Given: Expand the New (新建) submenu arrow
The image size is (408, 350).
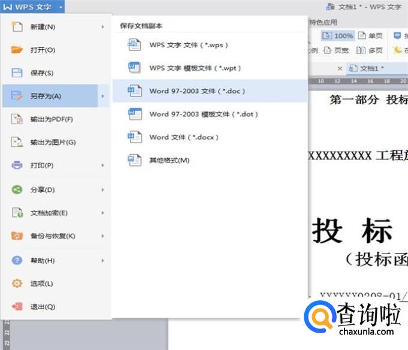Looking at the screenshot, I should click(x=103, y=27).
